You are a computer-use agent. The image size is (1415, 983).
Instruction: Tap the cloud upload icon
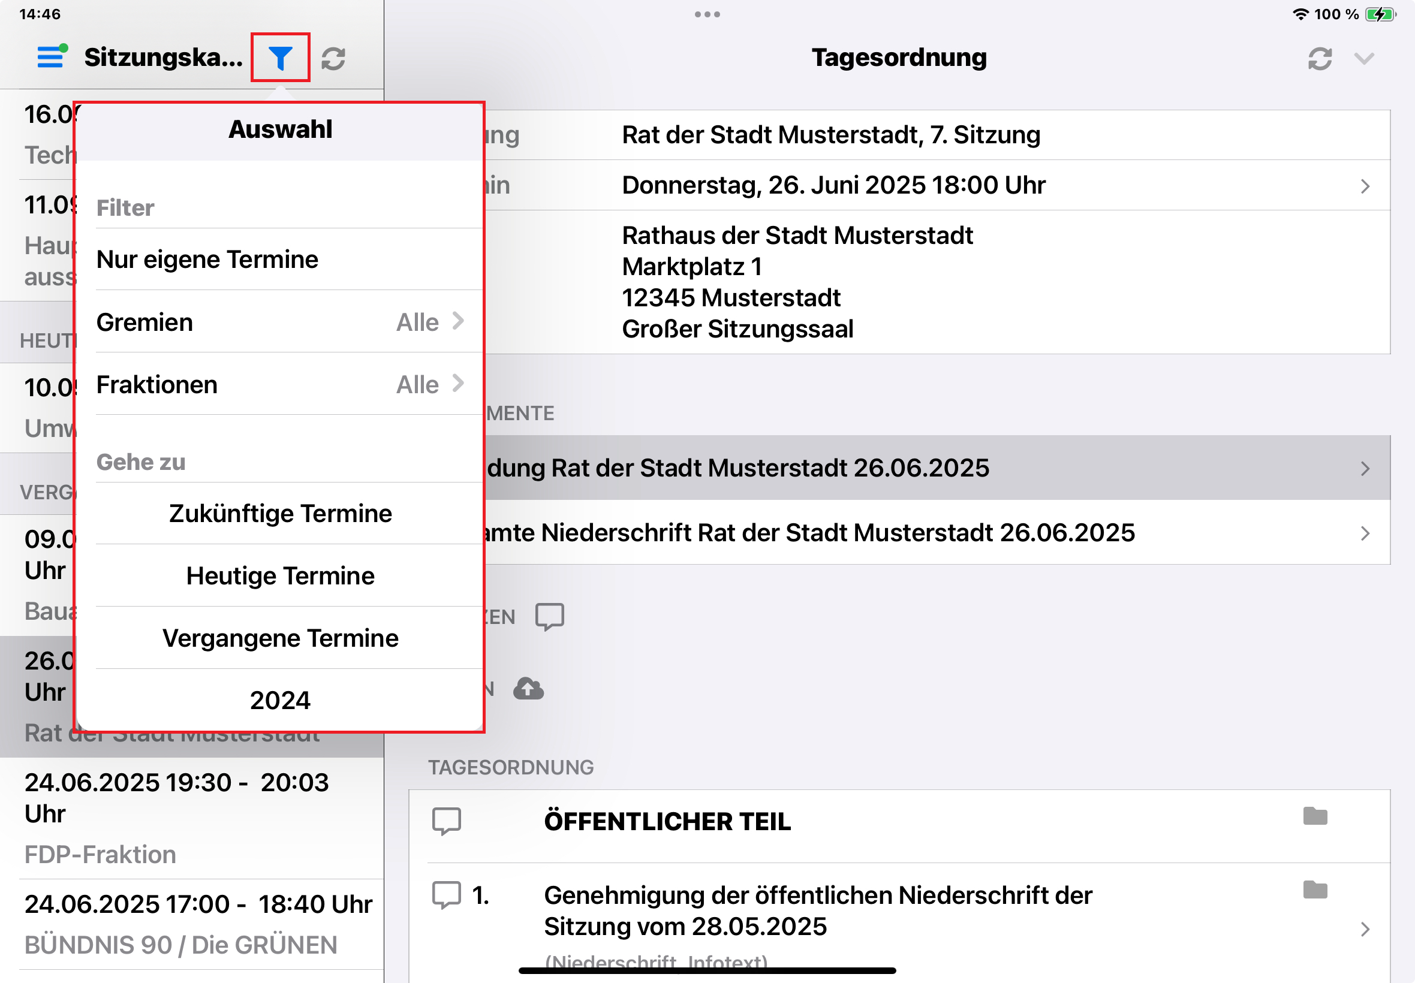[x=528, y=689]
